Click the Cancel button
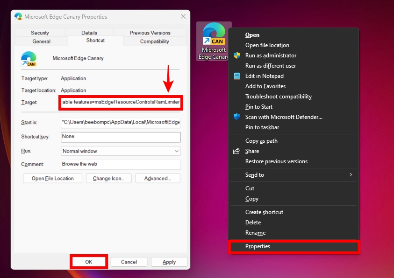The height and width of the screenshot is (278, 394). click(129, 262)
